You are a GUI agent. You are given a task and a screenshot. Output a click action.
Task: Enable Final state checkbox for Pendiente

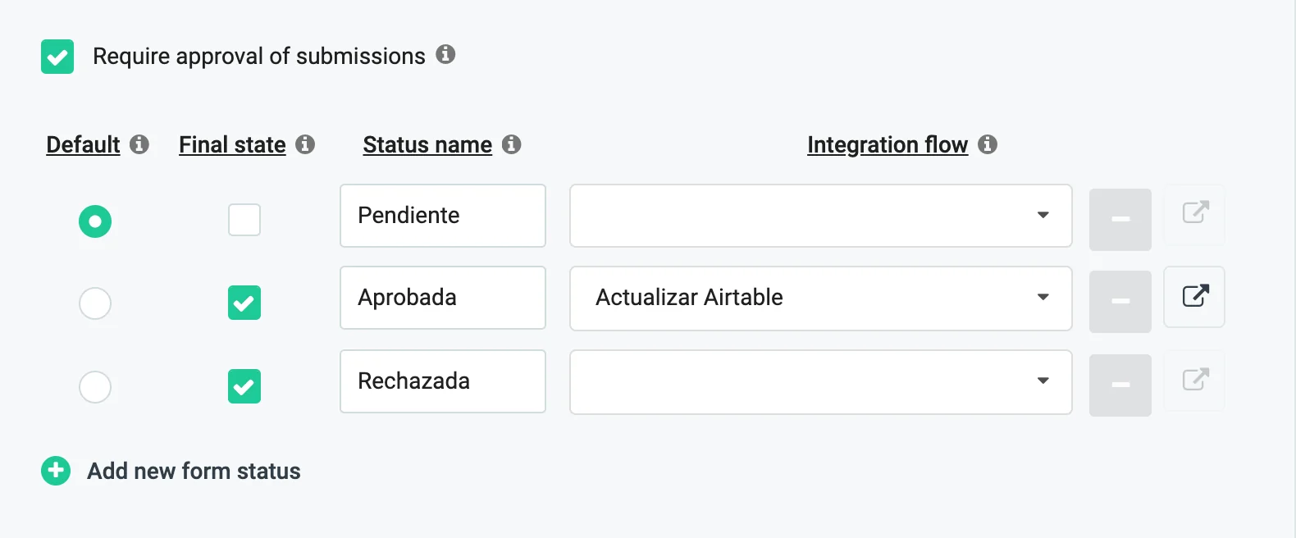[x=244, y=220]
